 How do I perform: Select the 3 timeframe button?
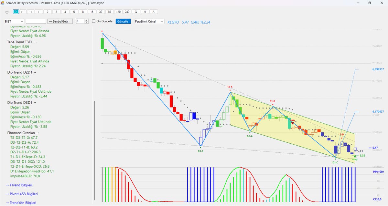pos(56,12)
